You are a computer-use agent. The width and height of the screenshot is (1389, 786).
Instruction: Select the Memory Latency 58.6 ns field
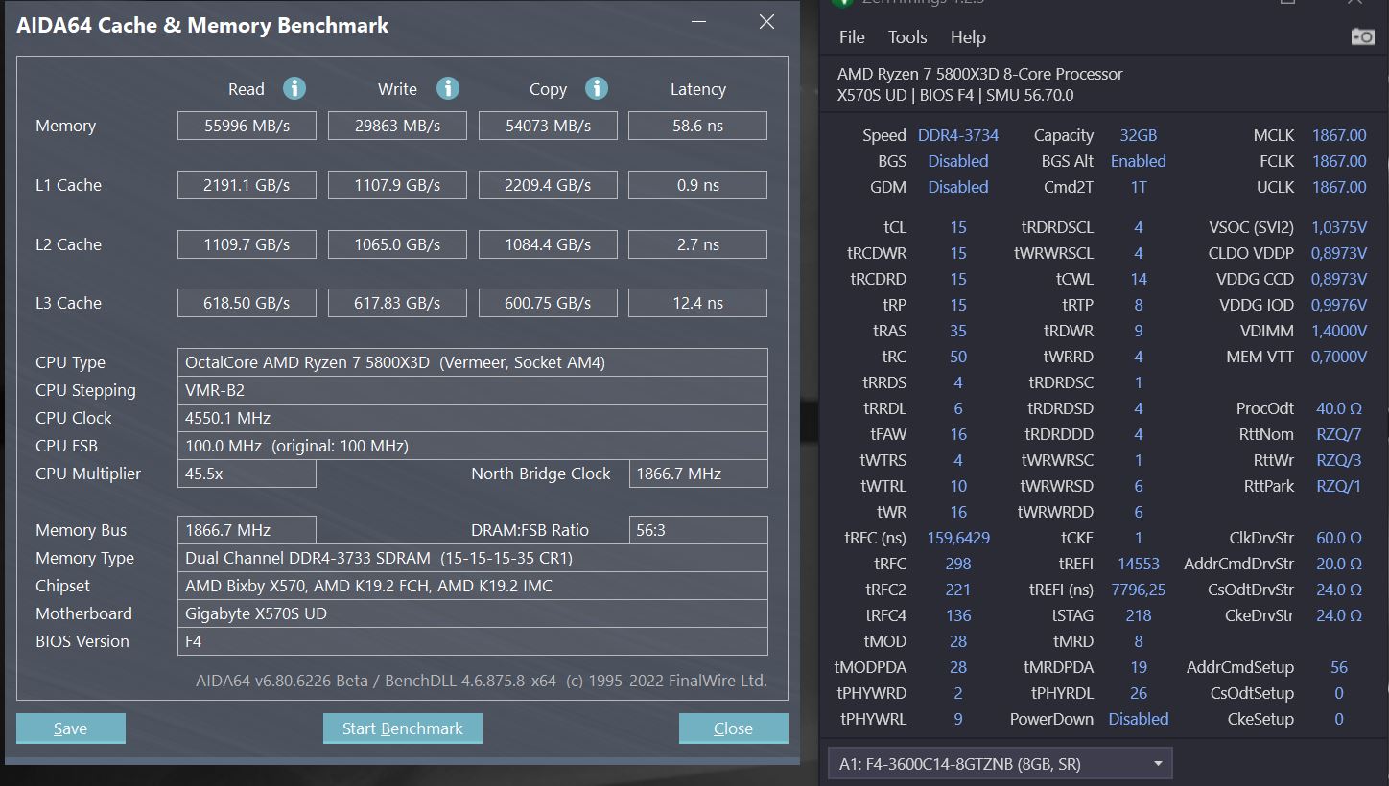point(697,126)
